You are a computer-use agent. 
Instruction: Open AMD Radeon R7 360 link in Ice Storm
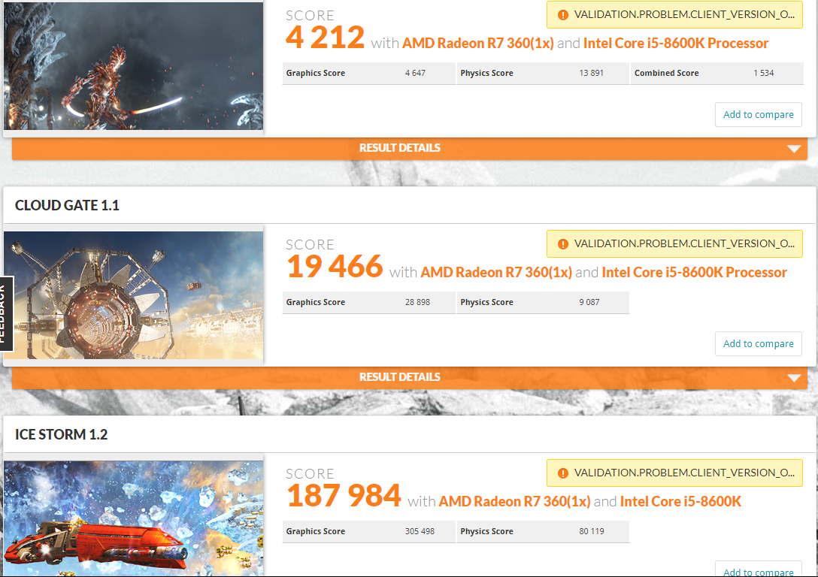(514, 502)
